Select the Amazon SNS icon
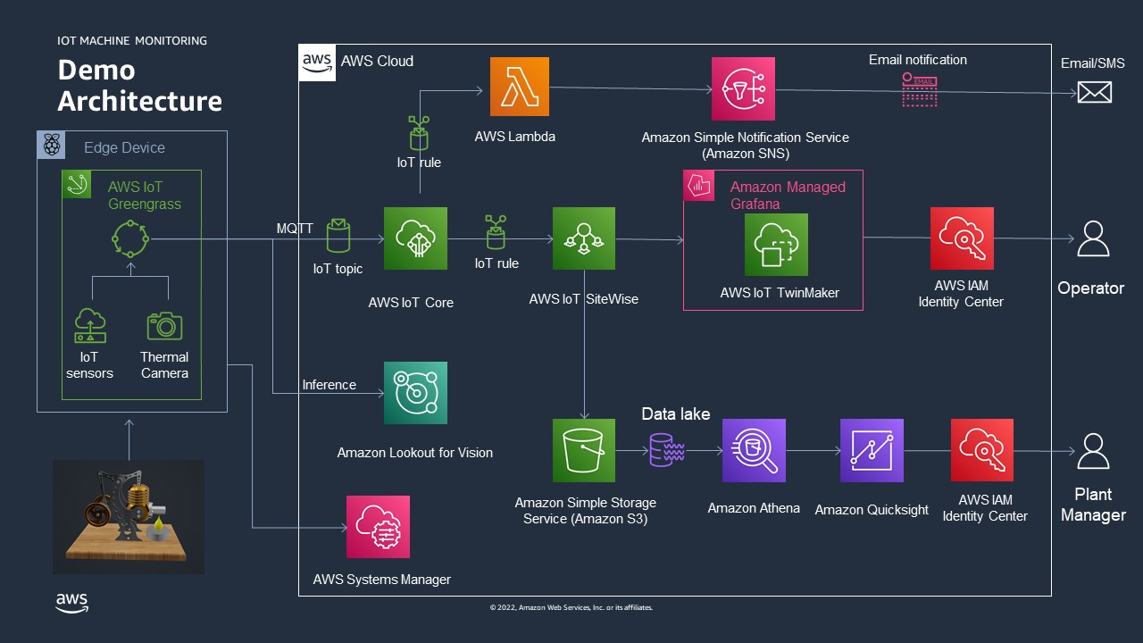 pos(743,88)
